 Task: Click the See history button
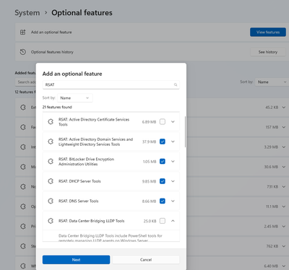(x=268, y=52)
